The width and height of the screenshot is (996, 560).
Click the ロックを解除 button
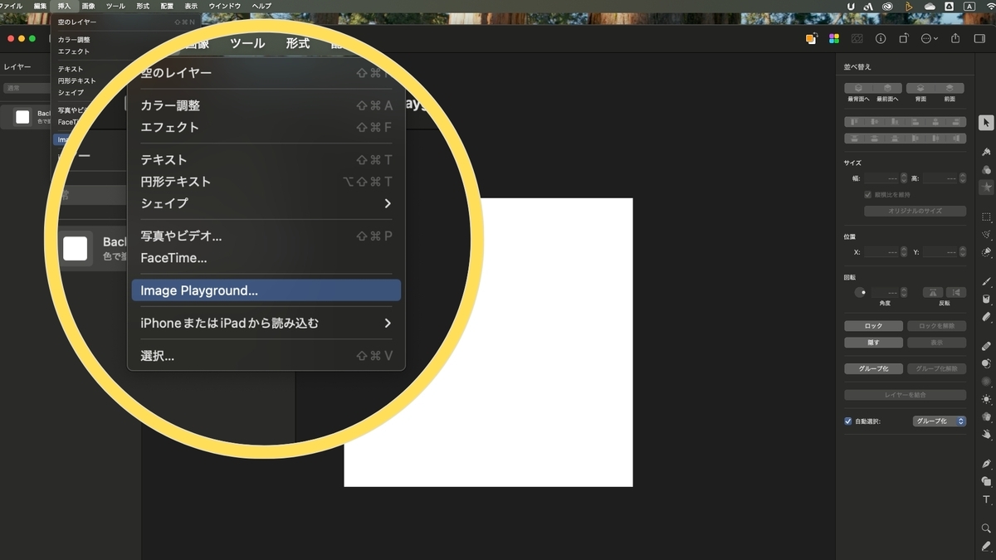point(936,326)
